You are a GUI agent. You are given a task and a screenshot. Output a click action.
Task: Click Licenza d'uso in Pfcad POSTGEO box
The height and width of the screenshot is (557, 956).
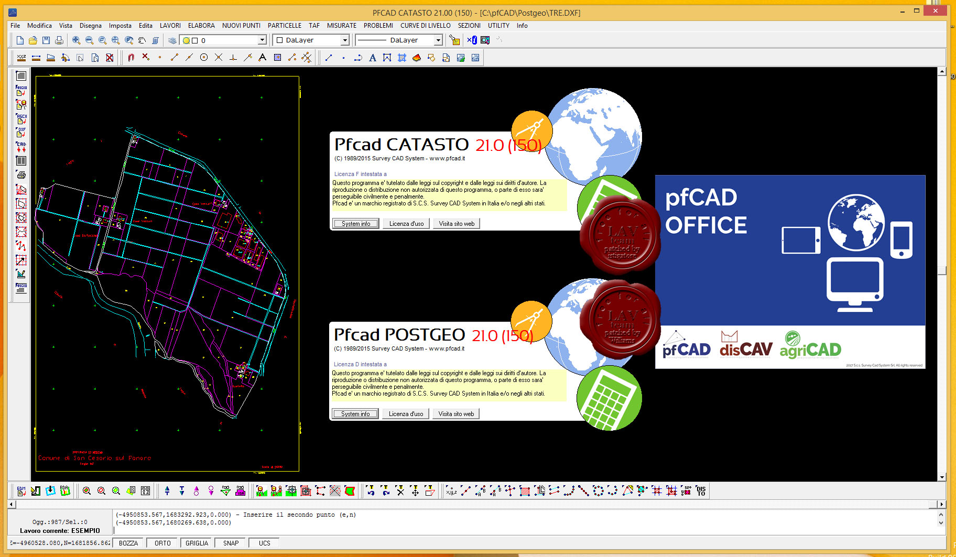click(x=406, y=414)
